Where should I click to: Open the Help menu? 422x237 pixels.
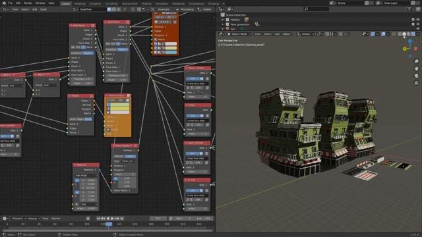pos(51,3)
